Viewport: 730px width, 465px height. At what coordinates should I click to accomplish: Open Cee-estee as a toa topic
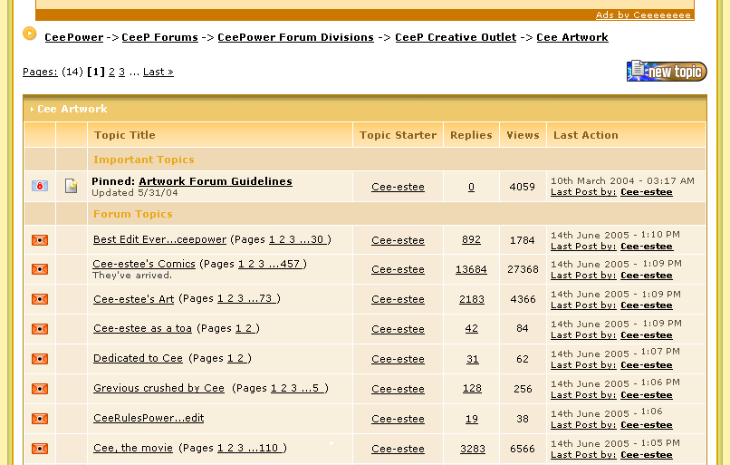[142, 328]
